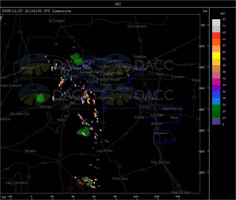236x200 pixels.
Task: Click the A_Villanueva map label
Action: pyautogui.click(x=137, y=26)
